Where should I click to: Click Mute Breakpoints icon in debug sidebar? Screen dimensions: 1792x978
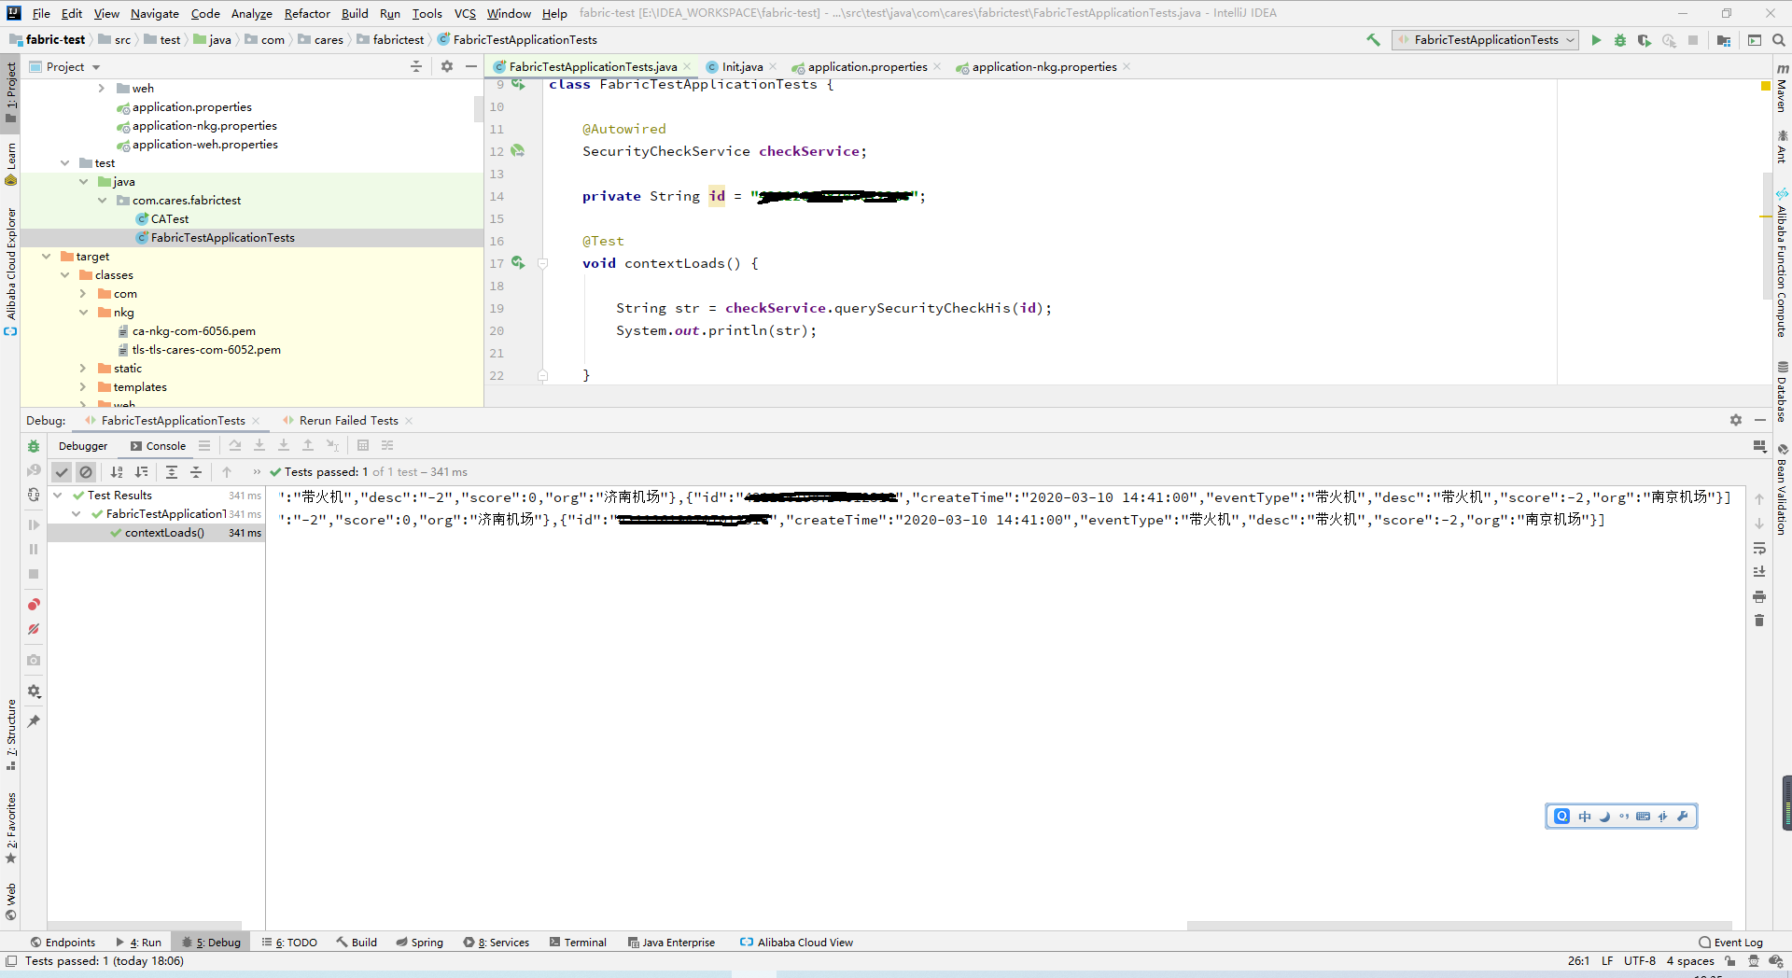[x=34, y=629]
